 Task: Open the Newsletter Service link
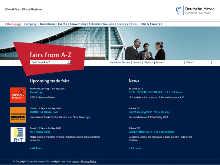pyautogui.click(x=120, y=62)
